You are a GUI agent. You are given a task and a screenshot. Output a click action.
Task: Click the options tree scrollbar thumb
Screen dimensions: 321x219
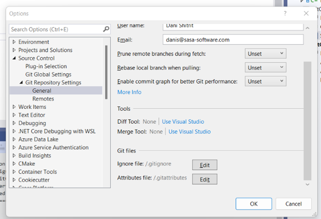pyautogui.click(x=106, y=72)
